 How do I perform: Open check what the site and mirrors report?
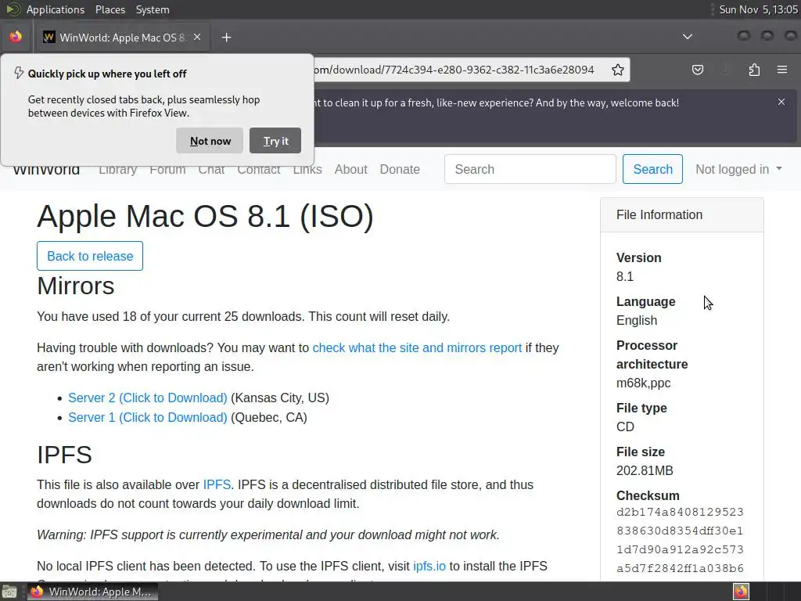[417, 347]
